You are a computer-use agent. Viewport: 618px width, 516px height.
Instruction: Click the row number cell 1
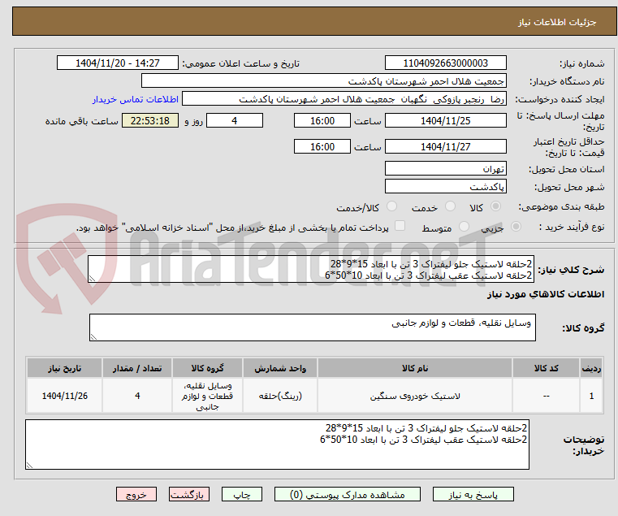(x=591, y=396)
